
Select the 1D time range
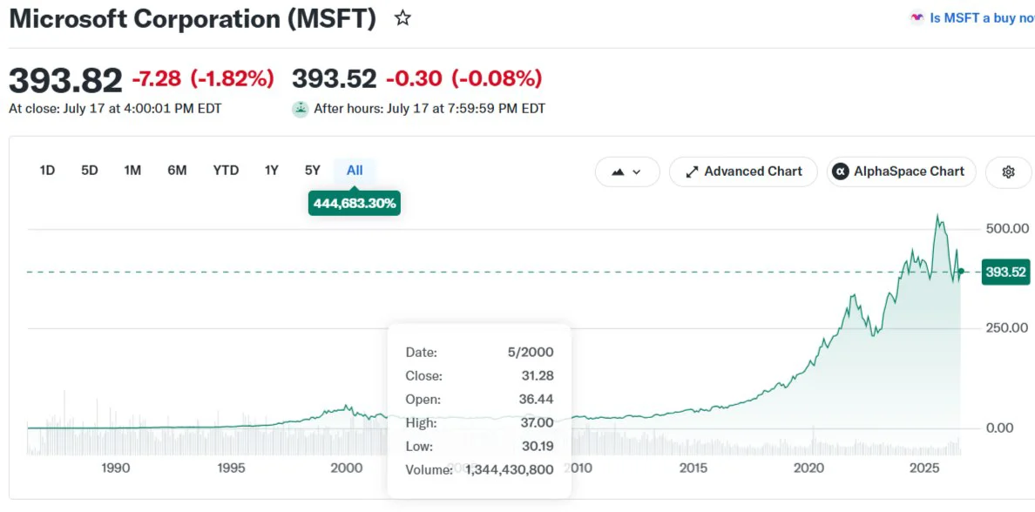tap(47, 171)
